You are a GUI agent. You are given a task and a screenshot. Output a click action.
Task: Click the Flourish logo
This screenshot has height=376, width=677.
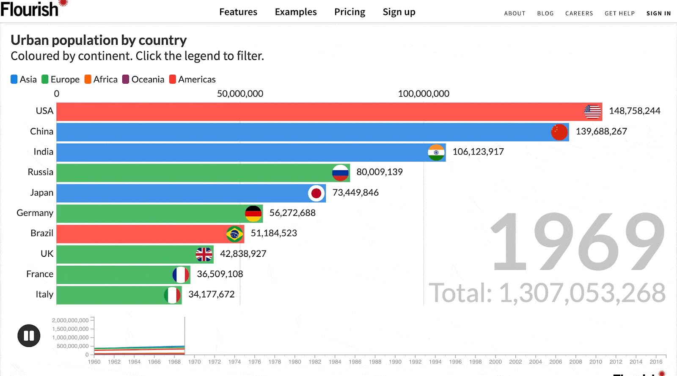pyautogui.click(x=34, y=9)
